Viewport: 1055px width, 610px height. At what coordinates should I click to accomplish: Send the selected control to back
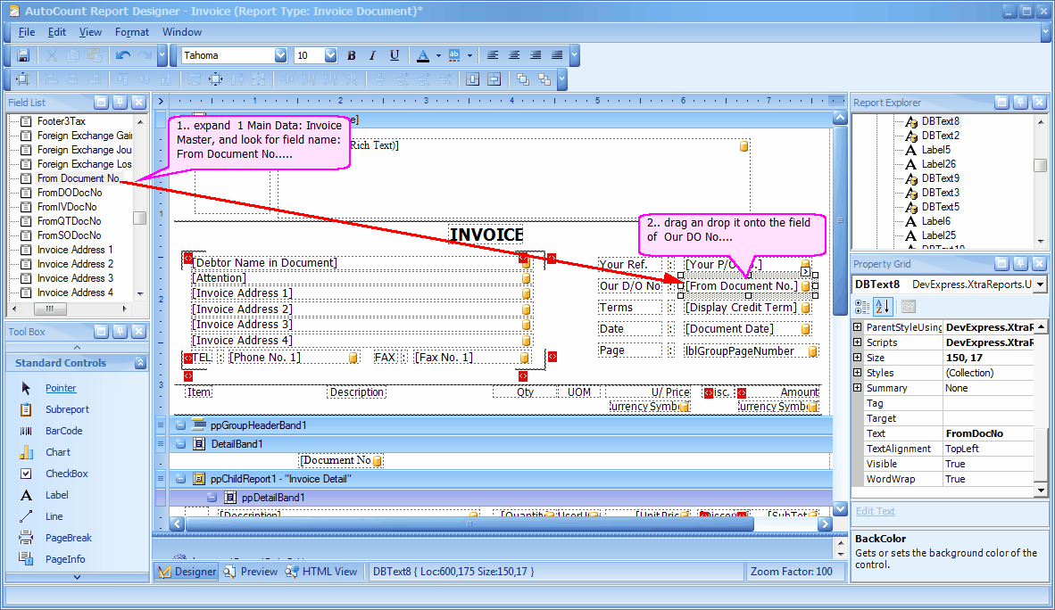coord(544,79)
